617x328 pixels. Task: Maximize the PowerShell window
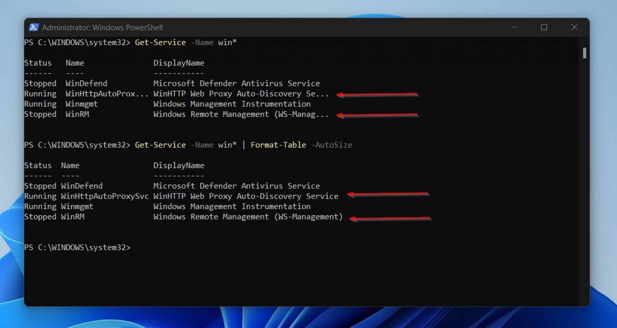(544, 27)
